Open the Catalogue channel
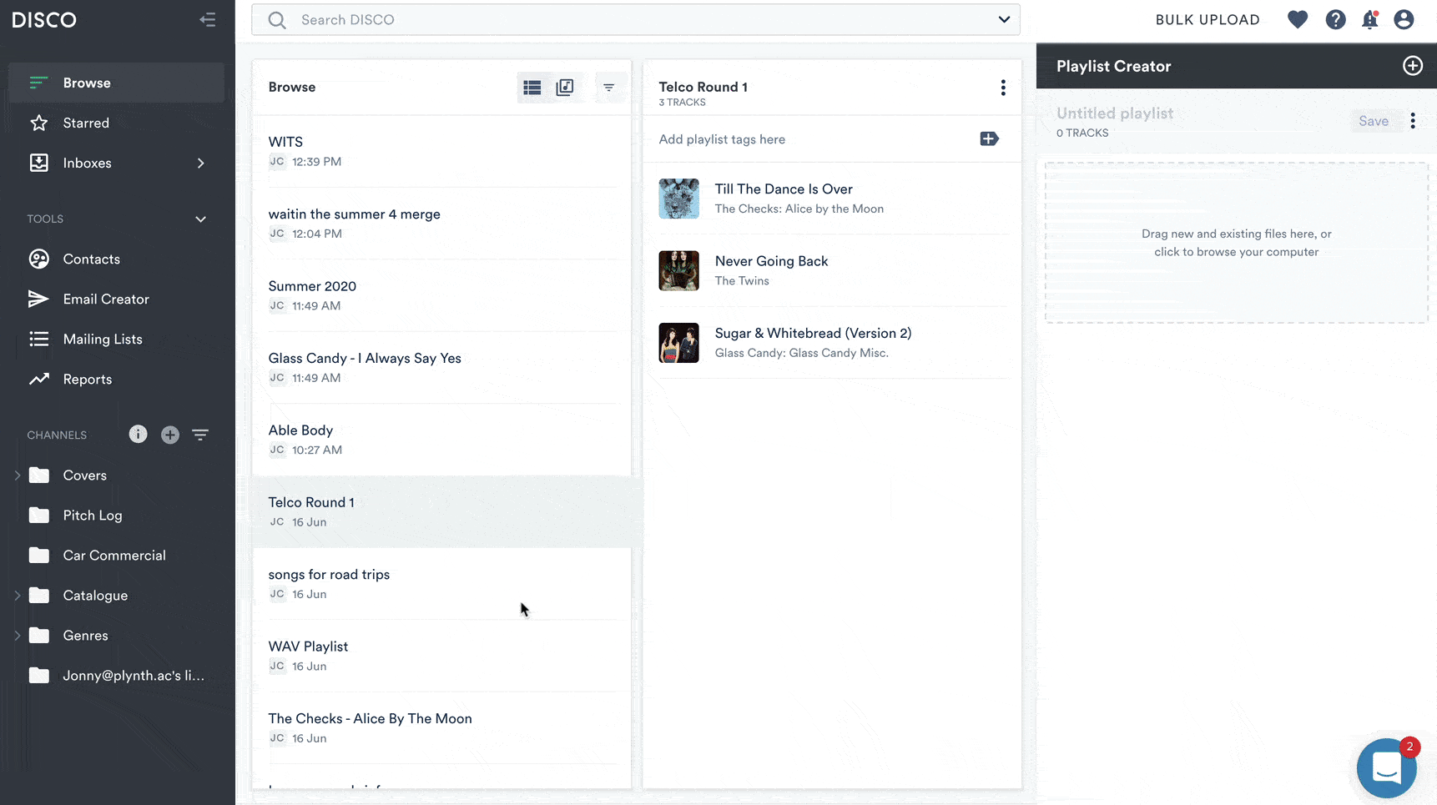This screenshot has height=805, width=1437. pyautogui.click(x=95, y=595)
